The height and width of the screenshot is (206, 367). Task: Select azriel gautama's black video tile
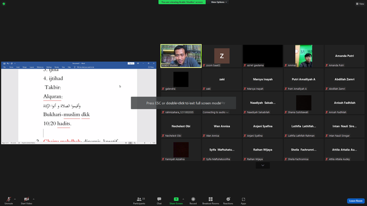coord(263,56)
